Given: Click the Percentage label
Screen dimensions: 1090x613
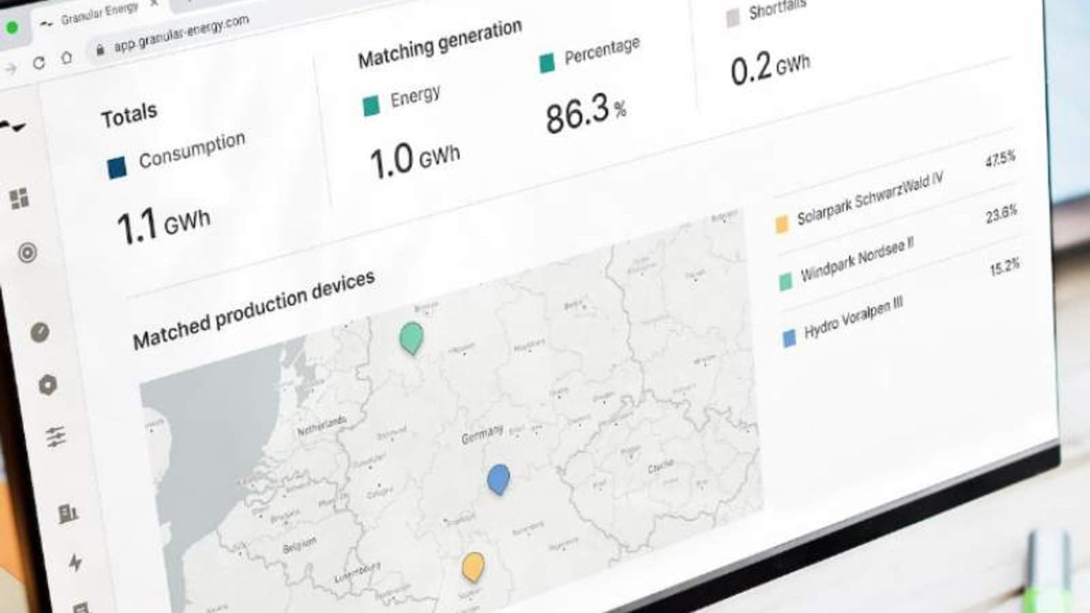Looking at the screenshot, I should pyautogui.click(x=602, y=50).
